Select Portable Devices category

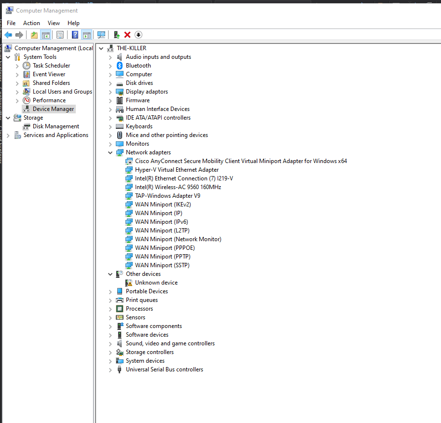click(x=147, y=291)
